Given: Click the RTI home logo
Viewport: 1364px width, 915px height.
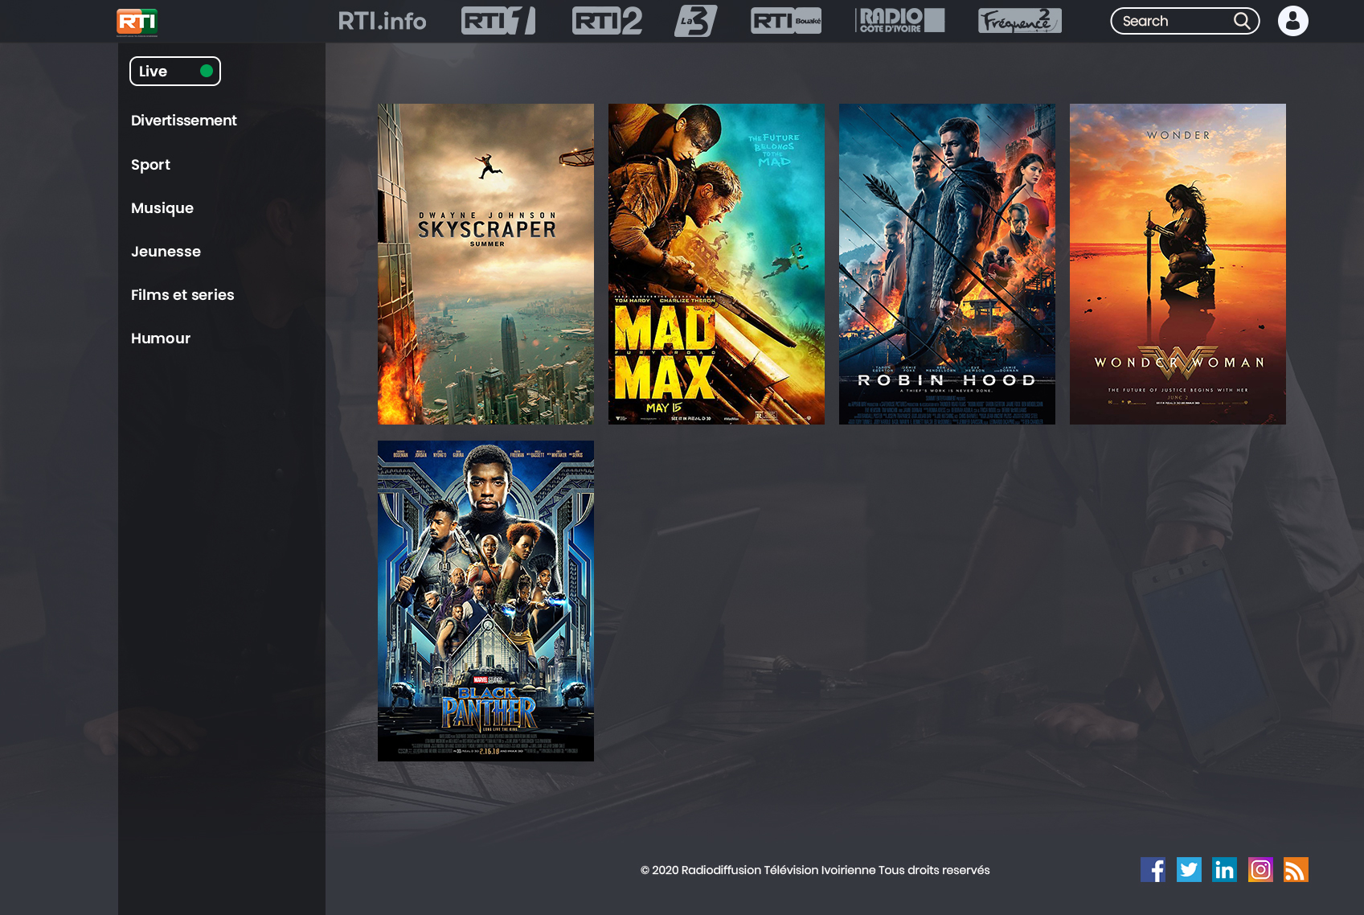Looking at the screenshot, I should (x=137, y=22).
